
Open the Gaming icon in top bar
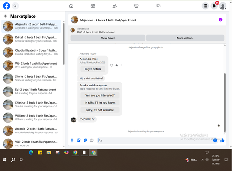point(158,6)
